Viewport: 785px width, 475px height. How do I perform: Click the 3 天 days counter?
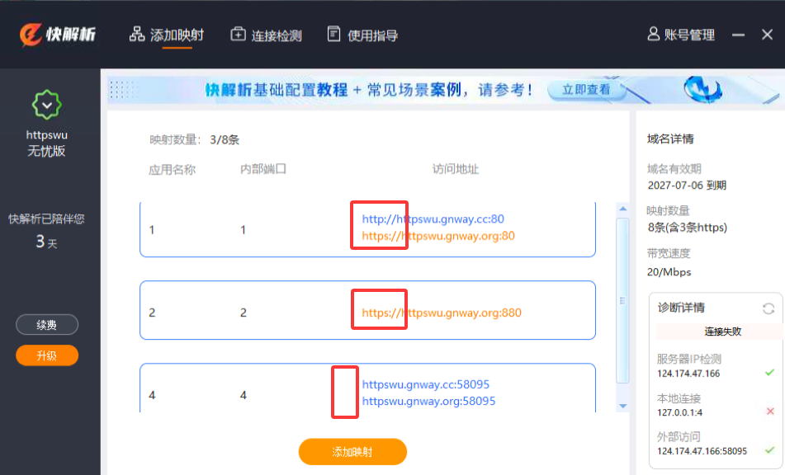[x=46, y=242]
